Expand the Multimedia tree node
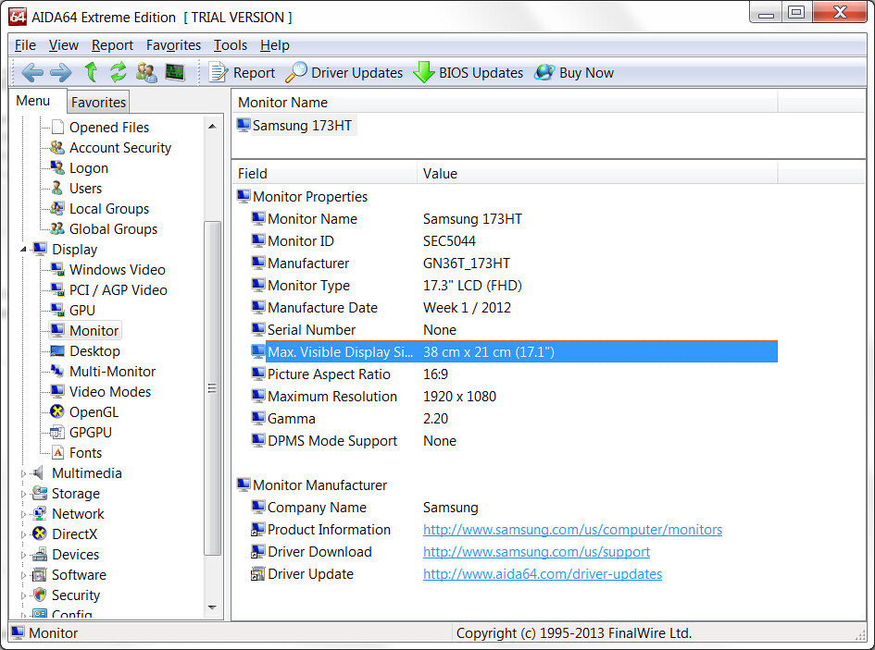875x650 pixels. (x=23, y=473)
